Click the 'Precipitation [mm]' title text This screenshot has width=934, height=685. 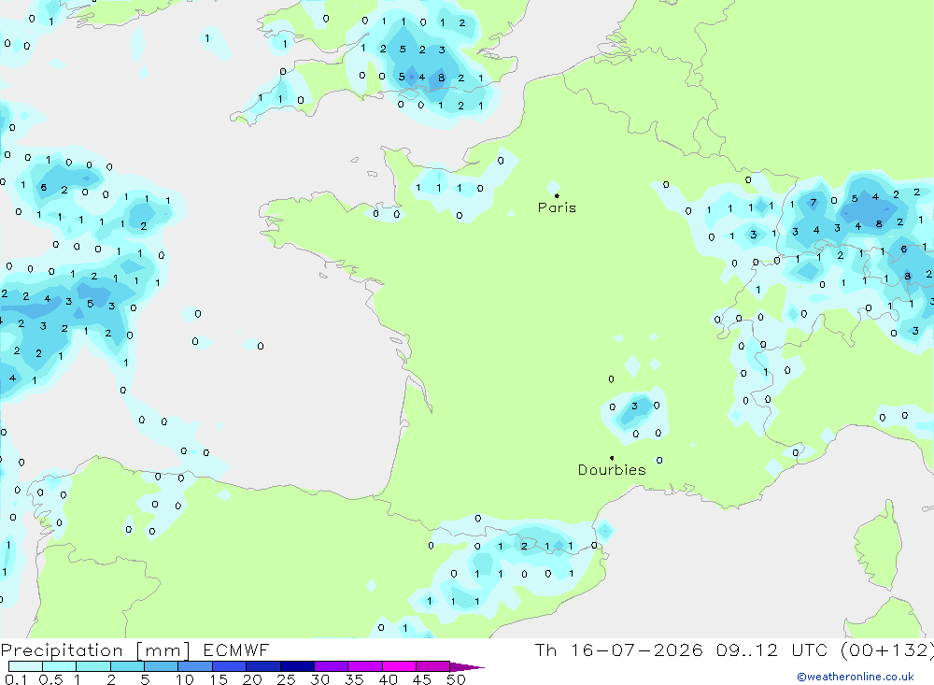click(x=95, y=650)
